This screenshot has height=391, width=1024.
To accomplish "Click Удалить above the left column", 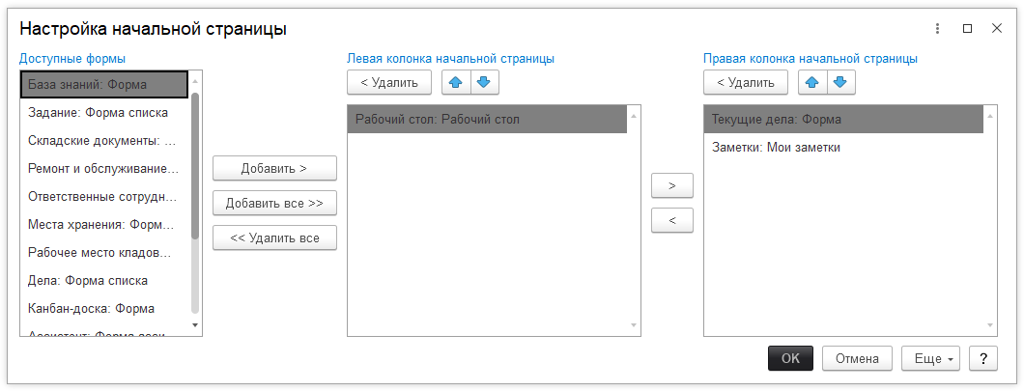I will [388, 83].
